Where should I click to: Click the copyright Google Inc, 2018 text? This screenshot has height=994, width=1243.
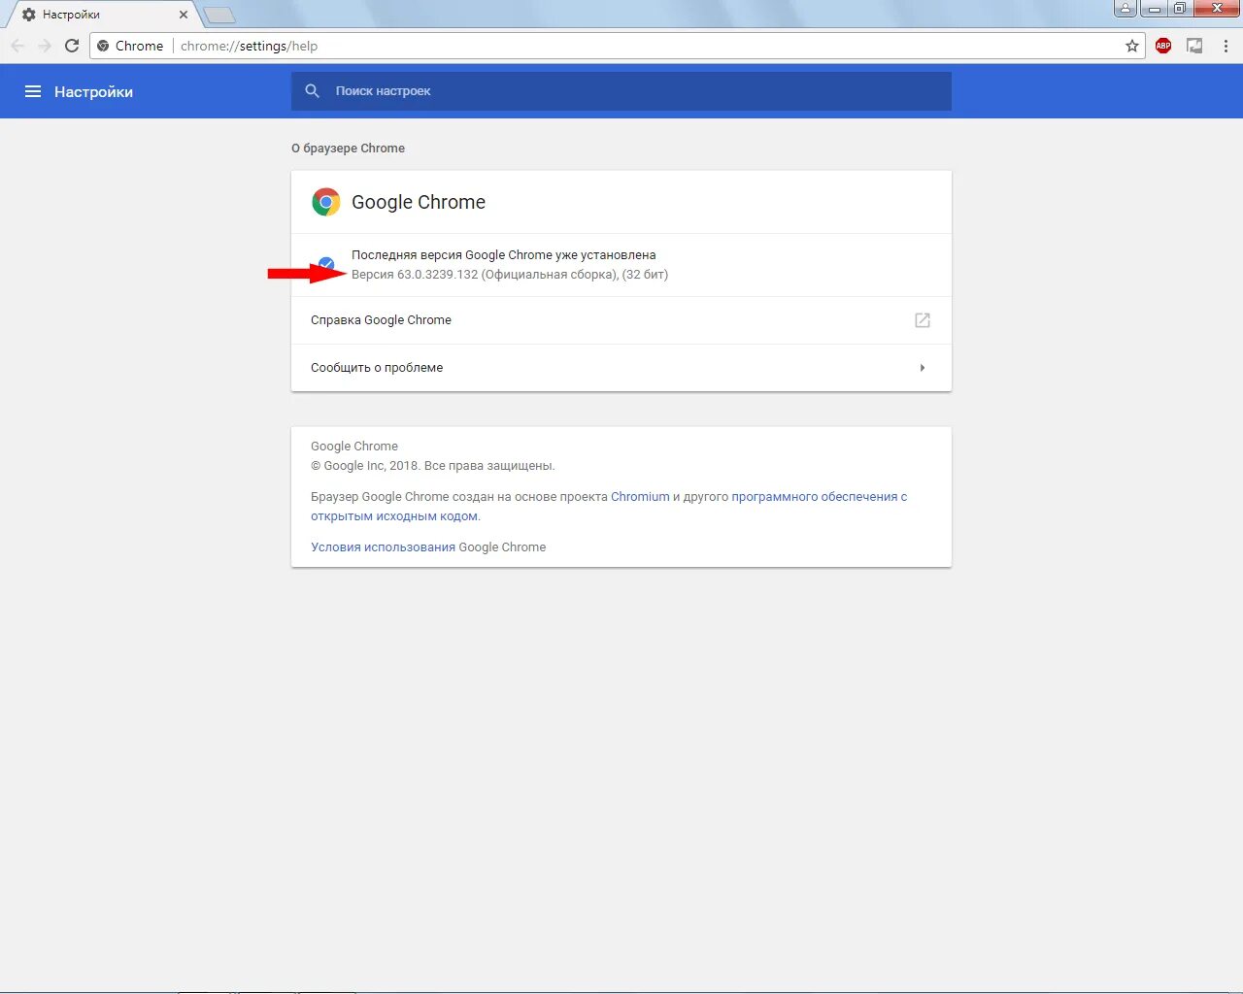coord(432,466)
